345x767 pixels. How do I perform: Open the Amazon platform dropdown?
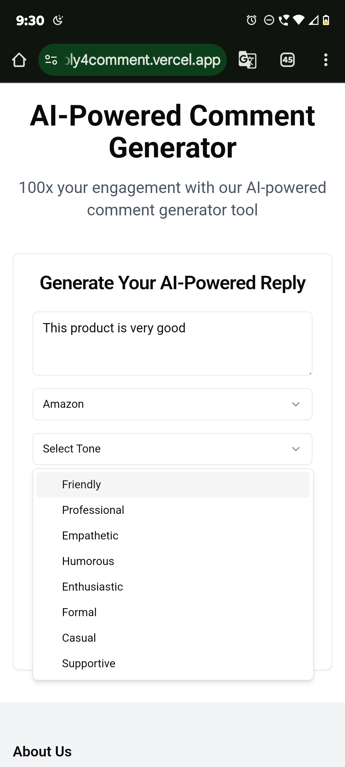coord(172,404)
